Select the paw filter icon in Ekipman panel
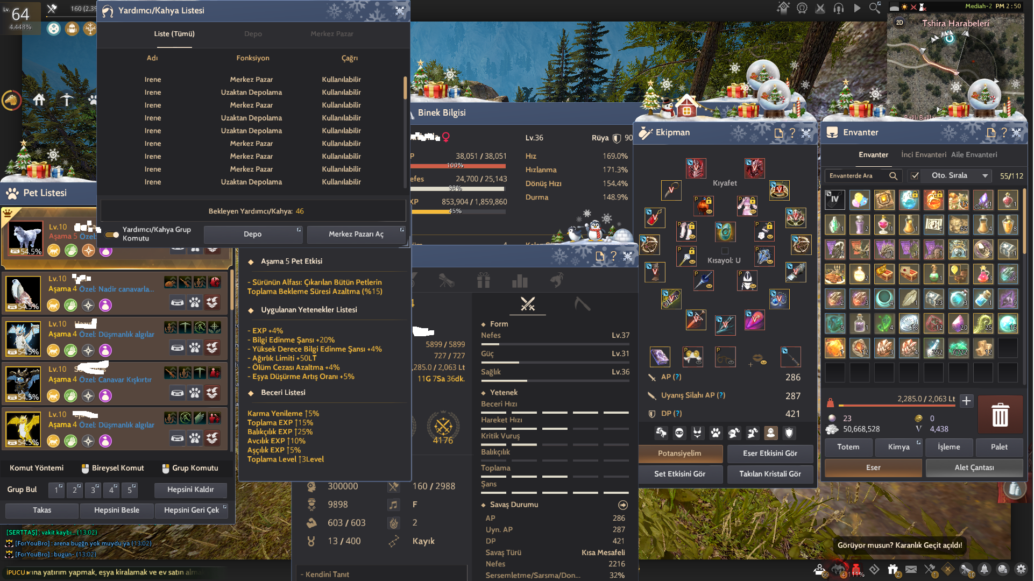The image size is (1034, 581). [716, 433]
